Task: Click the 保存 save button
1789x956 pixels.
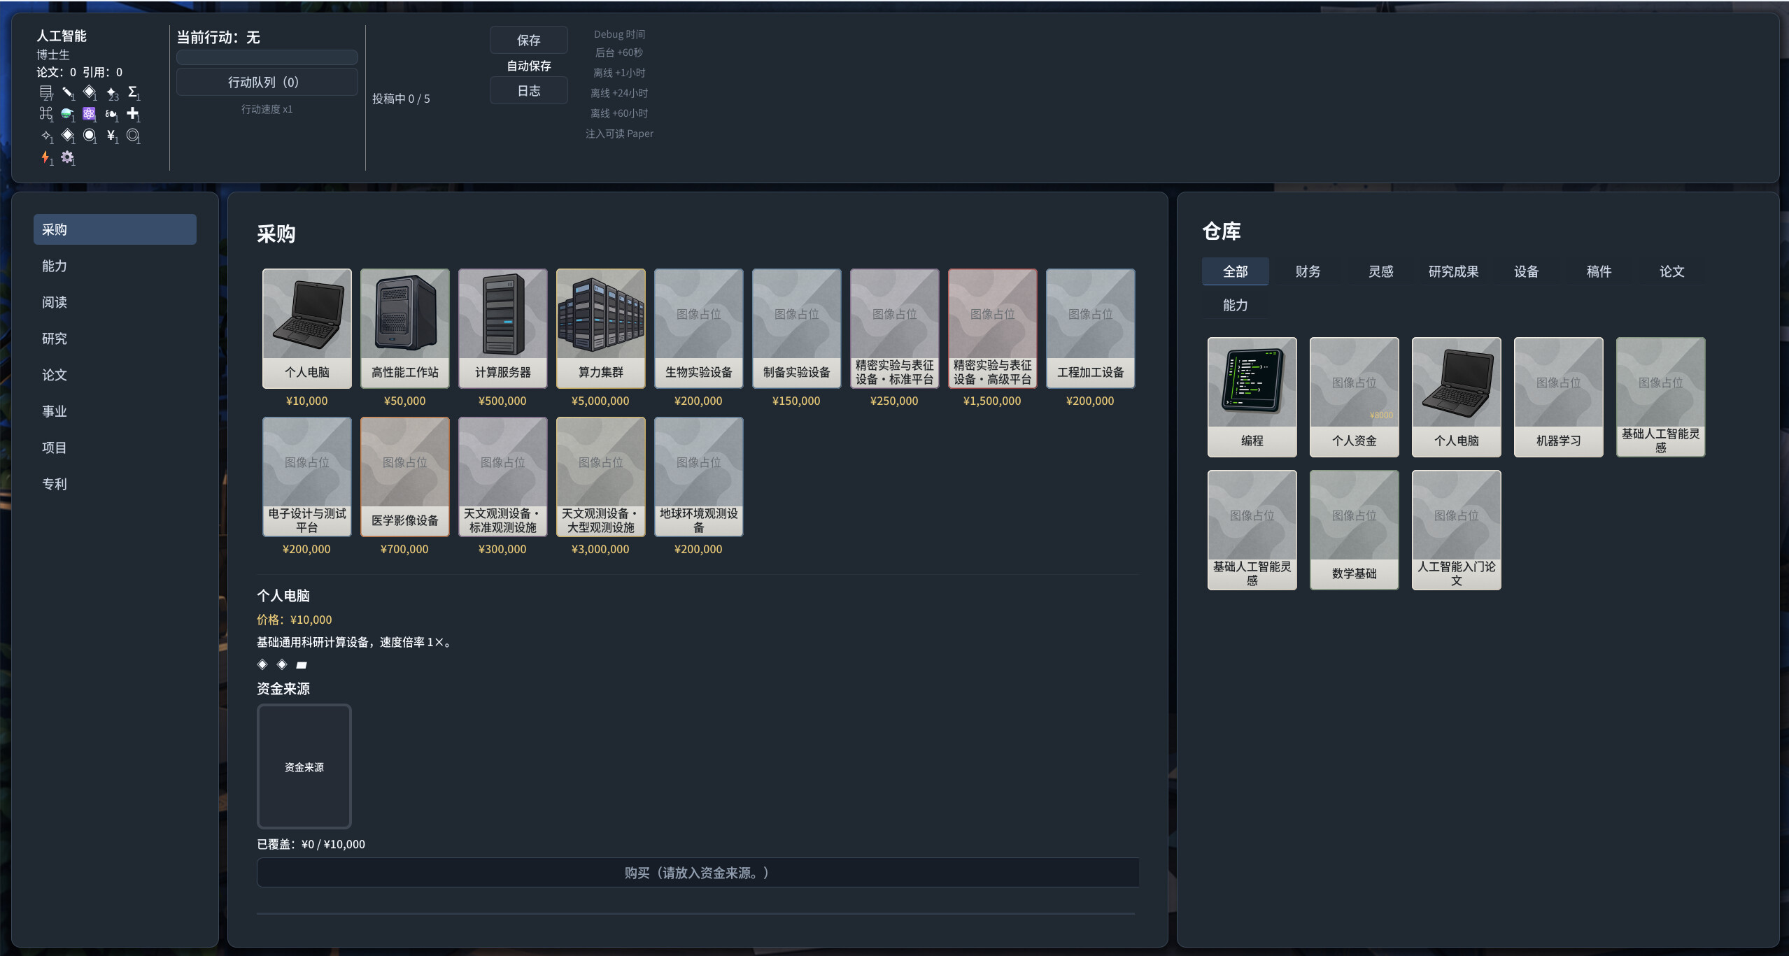Action: (x=529, y=41)
